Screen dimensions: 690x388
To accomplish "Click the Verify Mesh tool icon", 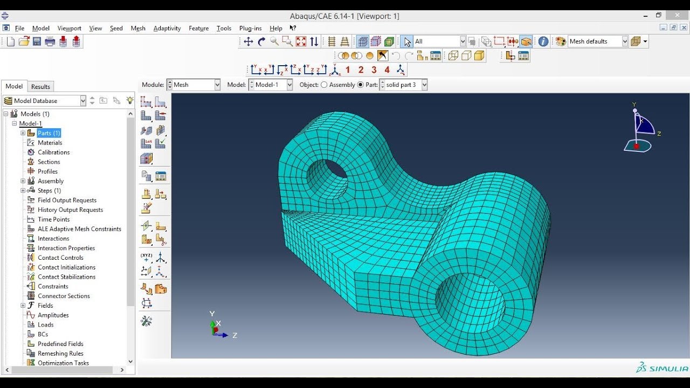I will (160, 144).
